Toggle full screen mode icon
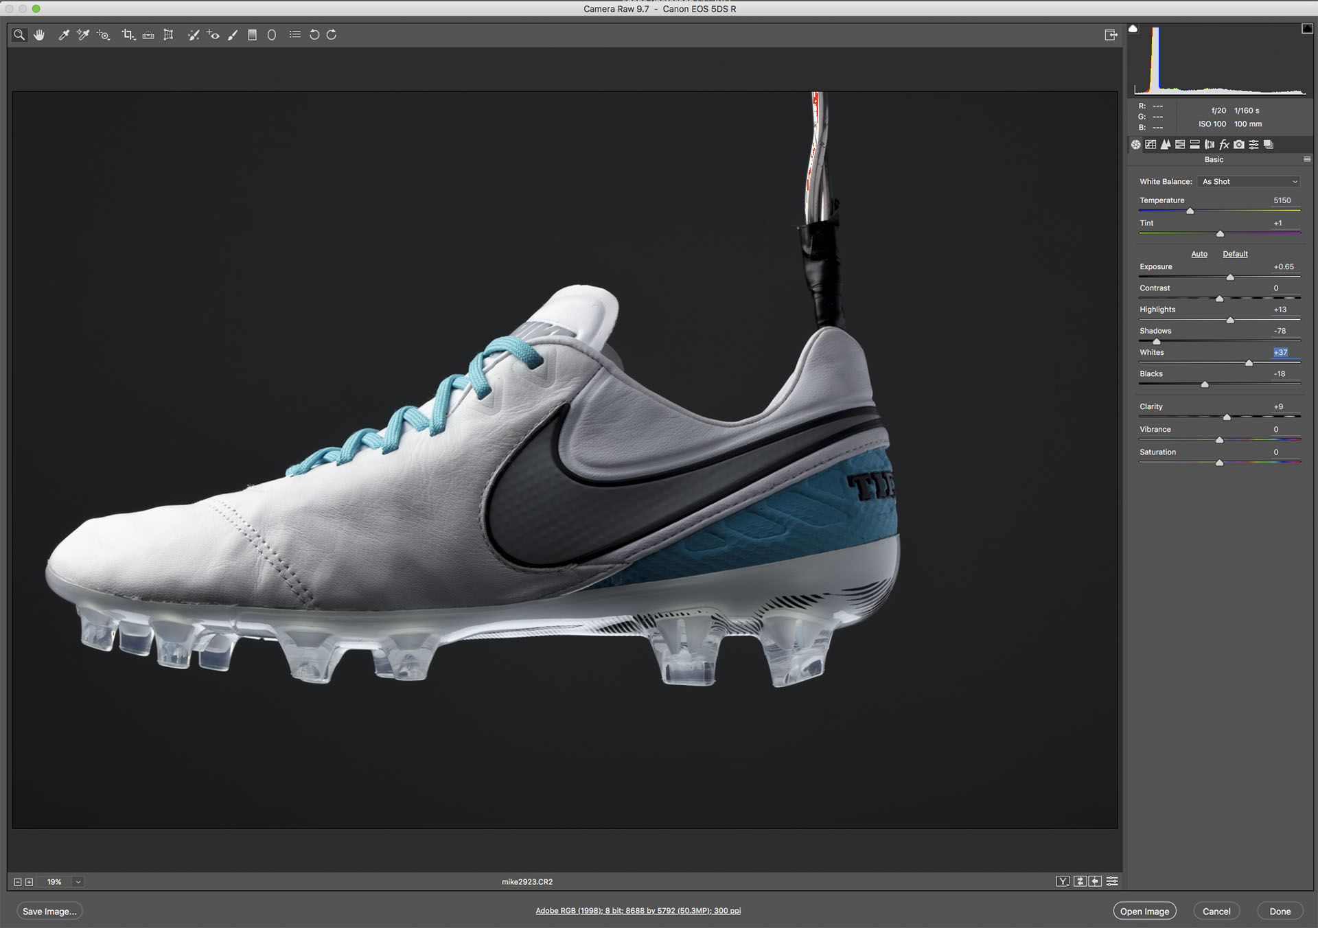Screen dimensions: 1318x928 (x=1111, y=35)
